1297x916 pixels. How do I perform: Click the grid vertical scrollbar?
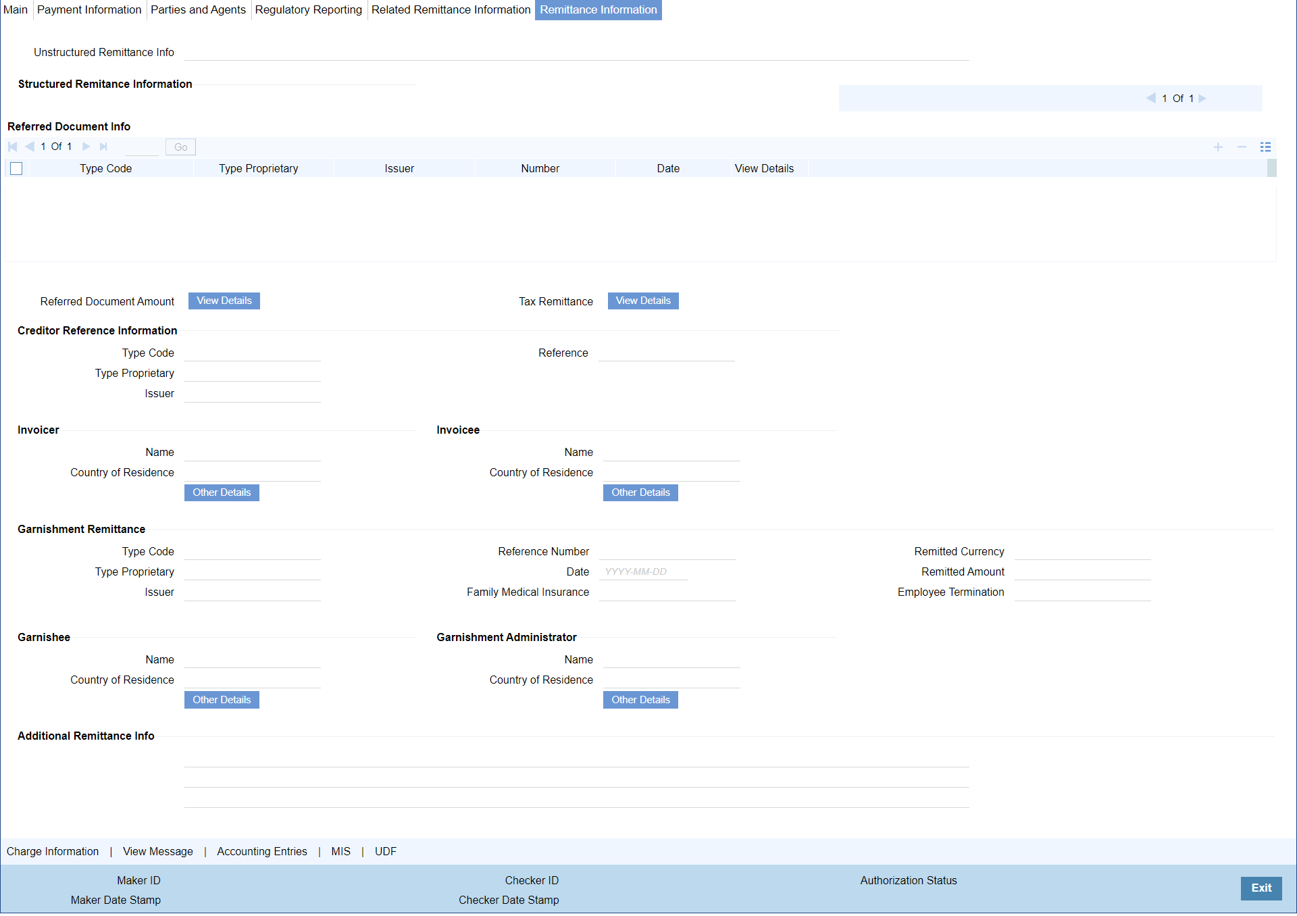(1271, 168)
